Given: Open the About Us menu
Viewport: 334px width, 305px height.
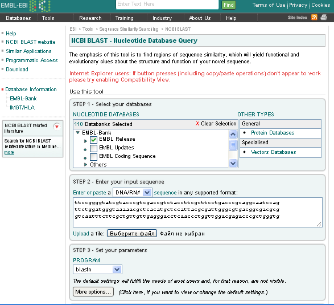Looking at the screenshot, I should point(200,18).
